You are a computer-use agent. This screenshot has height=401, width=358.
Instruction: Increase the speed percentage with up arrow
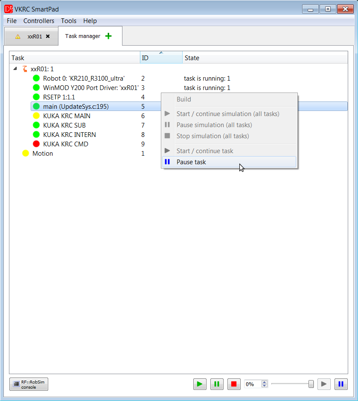[x=265, y=382]
